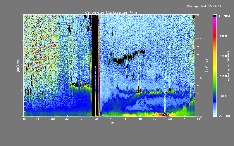
Task: Click the '12:' time tick label
Action: [170, 119]
